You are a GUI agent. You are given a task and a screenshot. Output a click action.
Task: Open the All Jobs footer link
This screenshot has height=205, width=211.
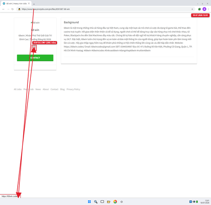click(x=18, y=89)
